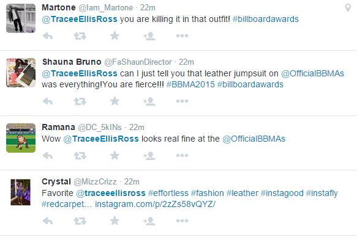Follow Ramana via add-user icon
The height and width of the screenshot is (240, 357).
click(149, 156)
